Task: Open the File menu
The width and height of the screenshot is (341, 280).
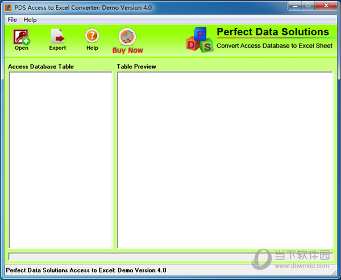Action: pos(12,20)
